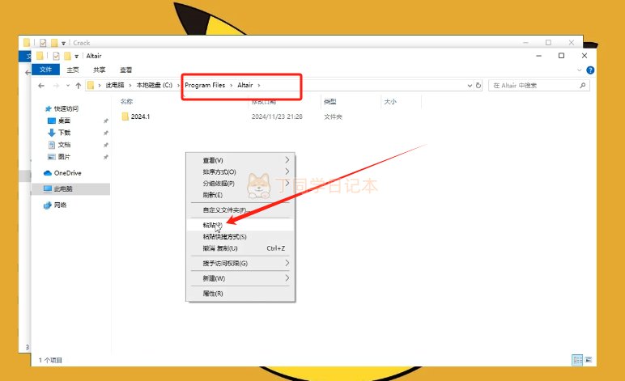Go up one folder level
625x381 pixels.
pos(78,86)
